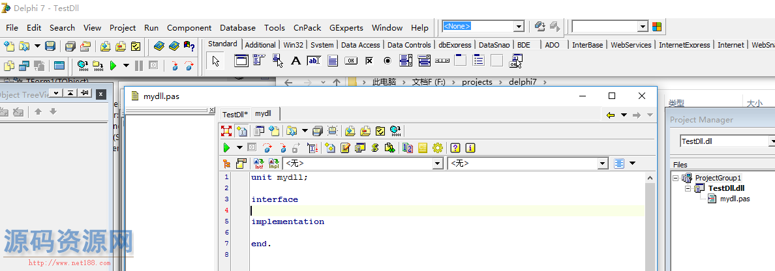Open the Run arrow dropdown in main toolbar
Viewport: 775px width, 271px height.
[x=126, y=65]
